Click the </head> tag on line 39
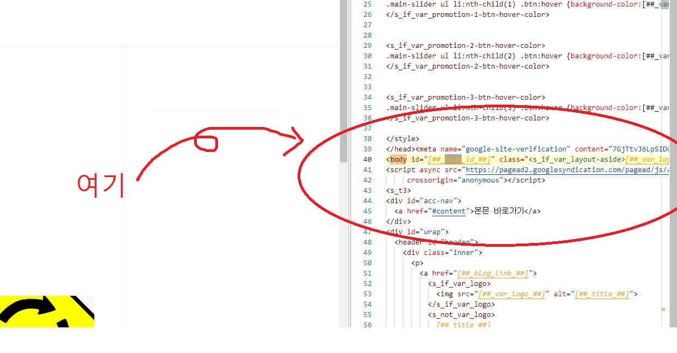The width and height of the screenshot is (677, 353). tap(400, 149)
